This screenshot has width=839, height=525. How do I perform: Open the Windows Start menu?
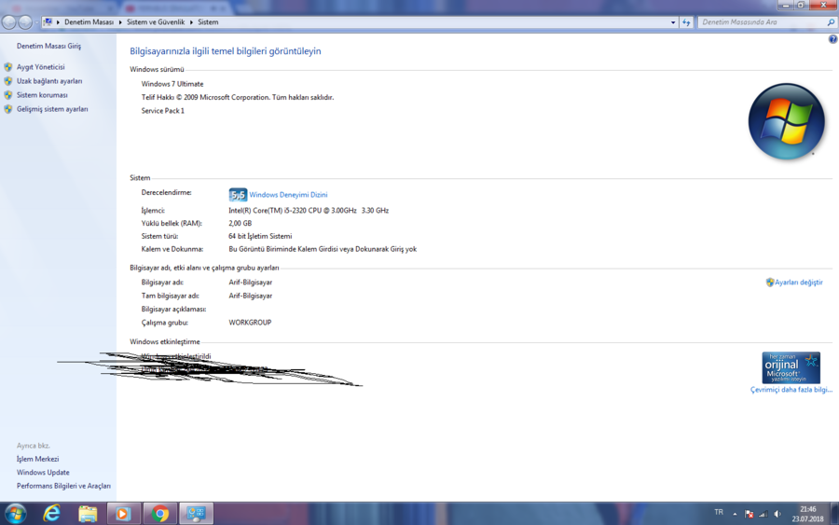point(16,515)
